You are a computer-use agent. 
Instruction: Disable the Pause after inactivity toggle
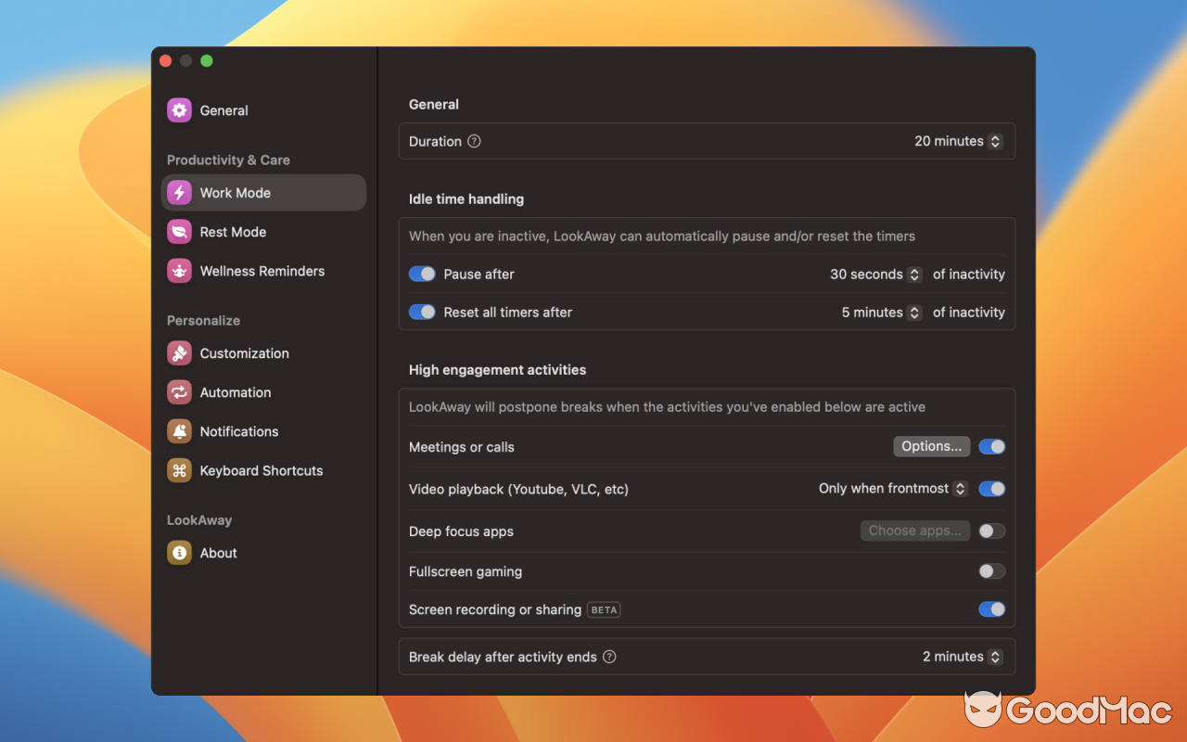coord(422,274)
